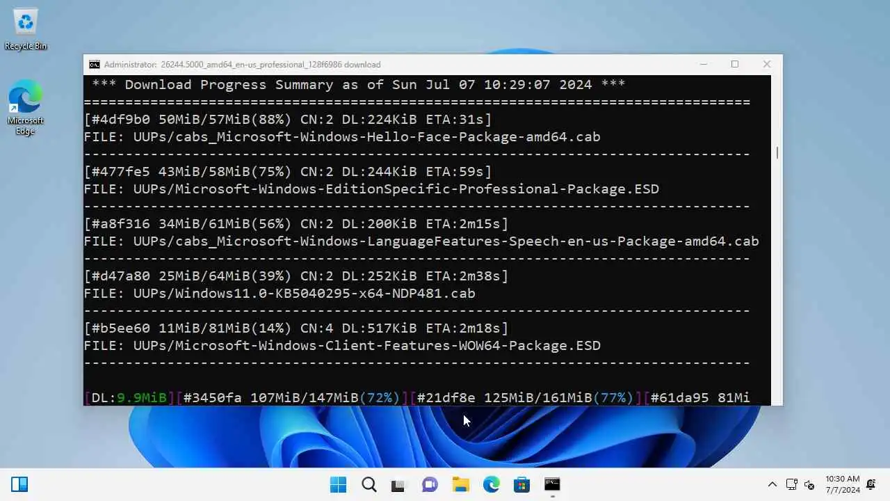Click the LanguageFeatures-Speech-en-us-Package file line
The image size is (890, 501).
(x=421, y=241)
